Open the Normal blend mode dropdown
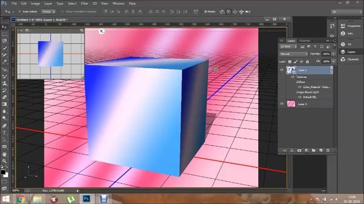364x204 pixels. point(293,54)
